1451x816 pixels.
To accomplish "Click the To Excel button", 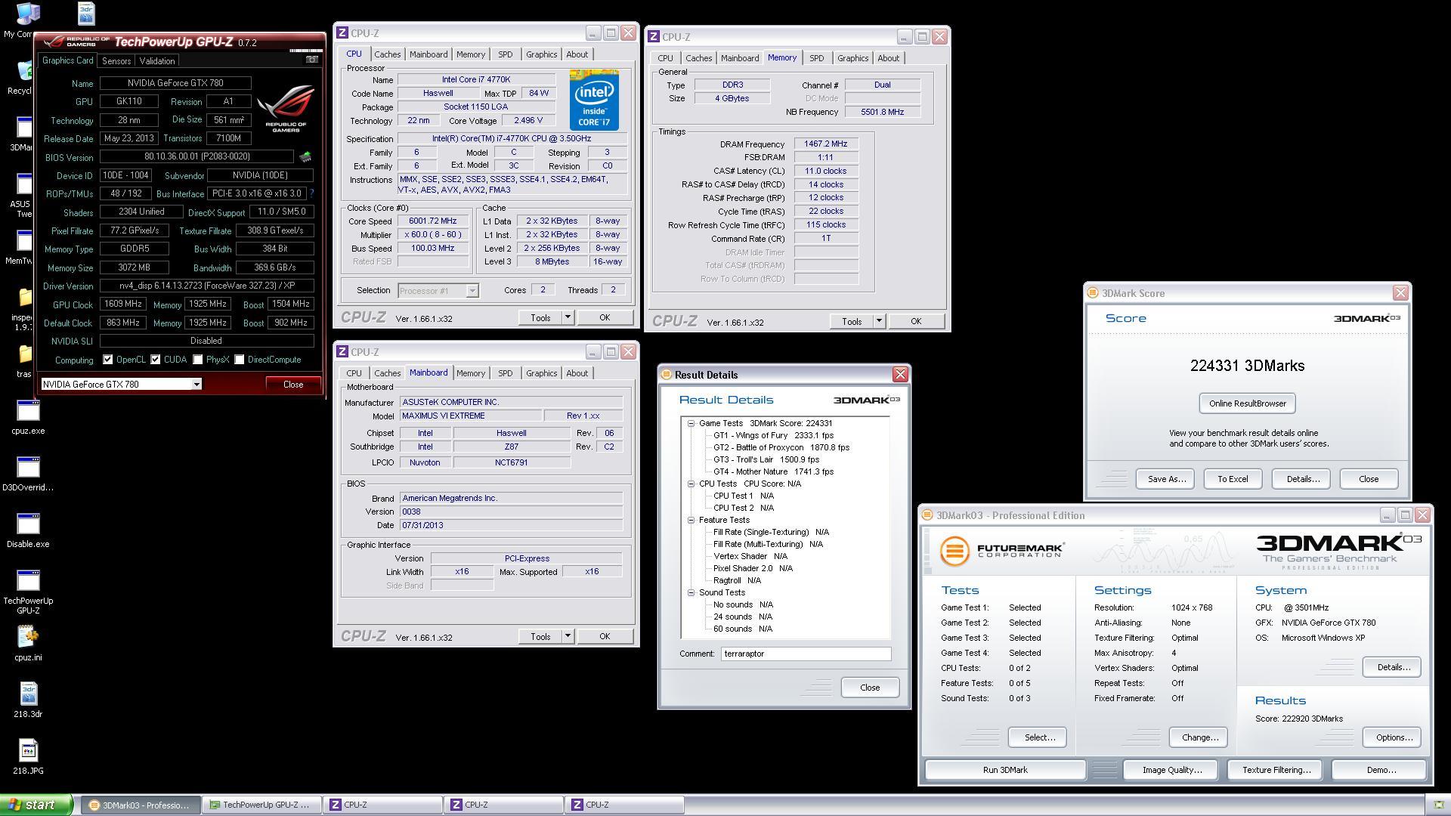I will (1233, 479).
